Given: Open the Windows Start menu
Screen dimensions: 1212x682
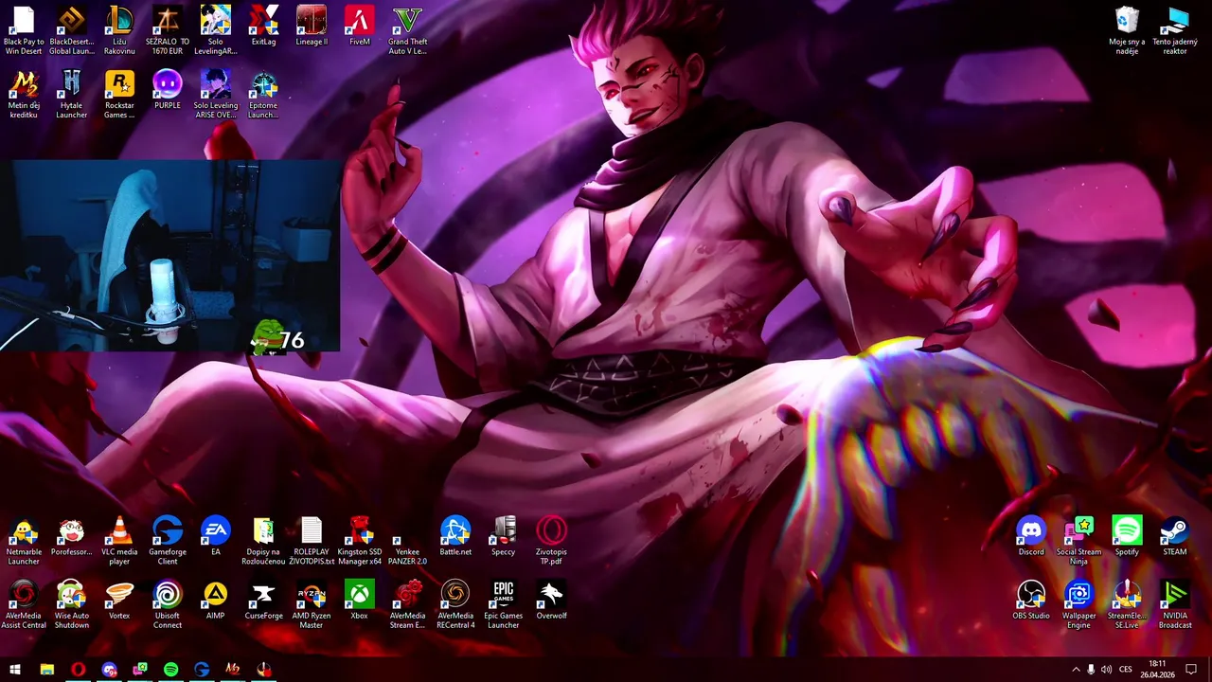Looking at the screenshot, I should point(15,670).
